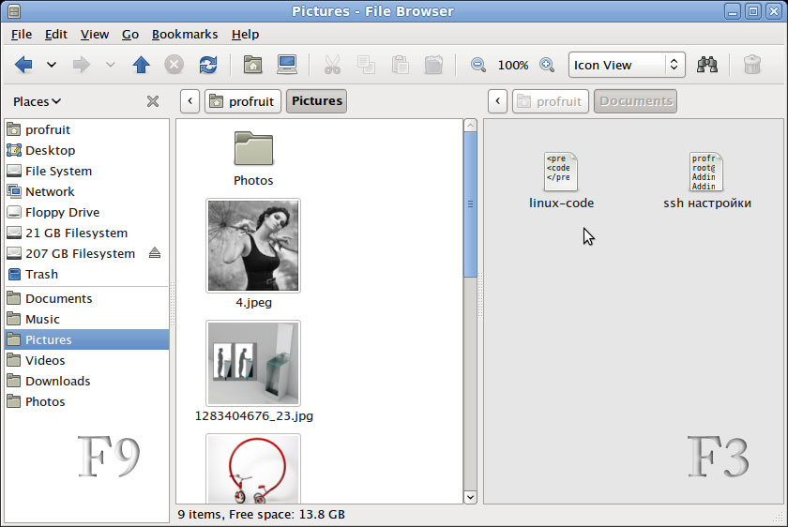Expand the Places sidebar dropdown
The height and width of the screenshot is (527, 788).
(38, 101)
